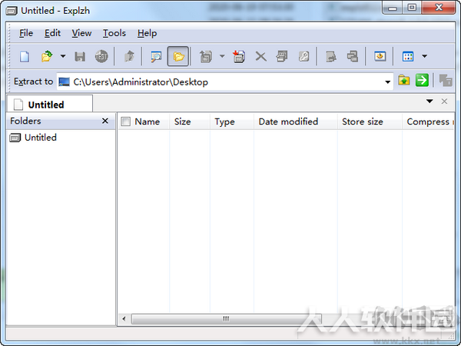Open the Tools menu
This screenshot has width=461, height=346.
pos(114,33)
